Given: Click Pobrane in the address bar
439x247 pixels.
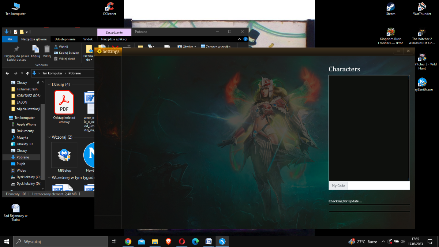Looking at the screenshot, I should [75, 73].
